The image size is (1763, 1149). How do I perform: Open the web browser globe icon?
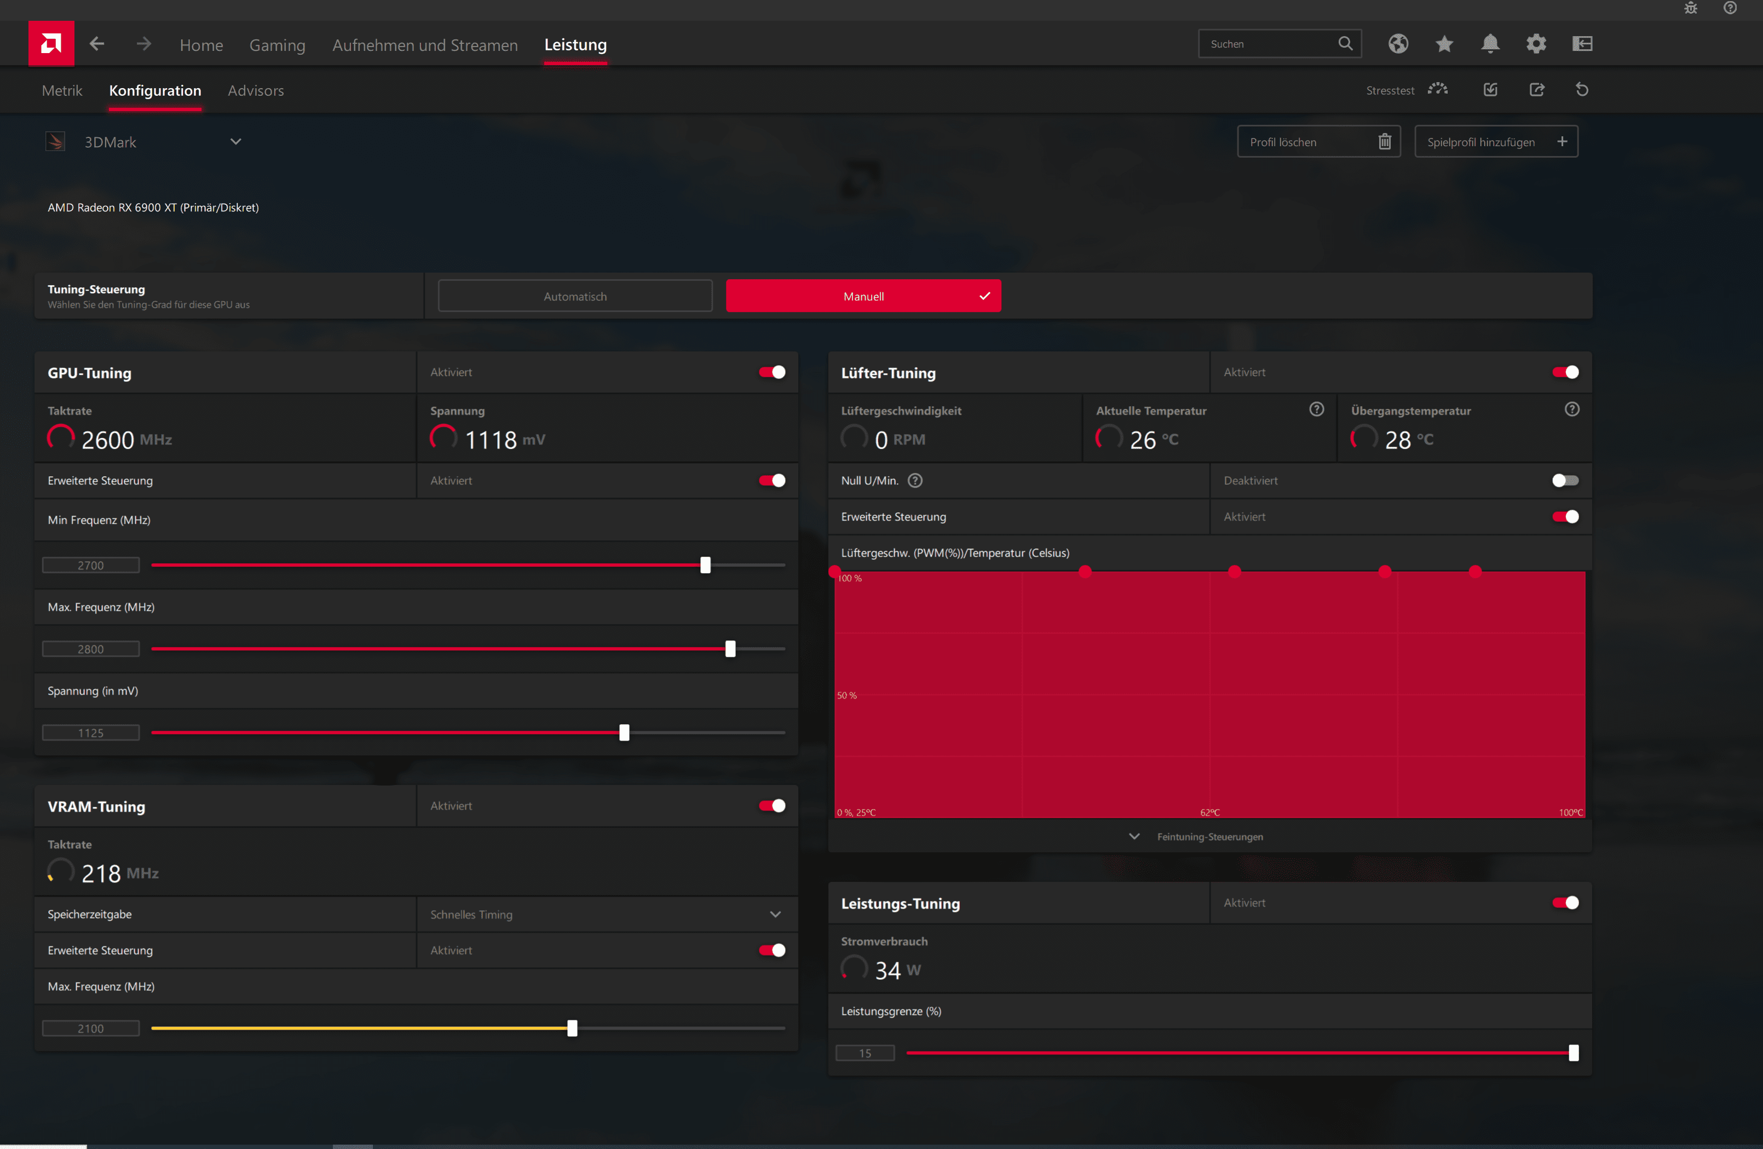point(1398,44)
